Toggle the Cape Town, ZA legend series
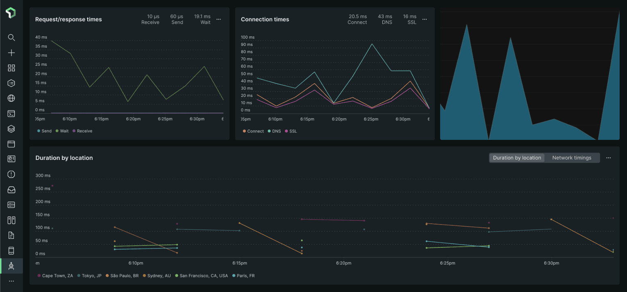This screenshot has width=627, height=292. tap(57, 276)
